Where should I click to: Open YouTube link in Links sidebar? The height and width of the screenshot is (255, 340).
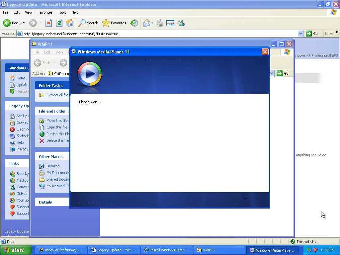(x=19, y=200)
